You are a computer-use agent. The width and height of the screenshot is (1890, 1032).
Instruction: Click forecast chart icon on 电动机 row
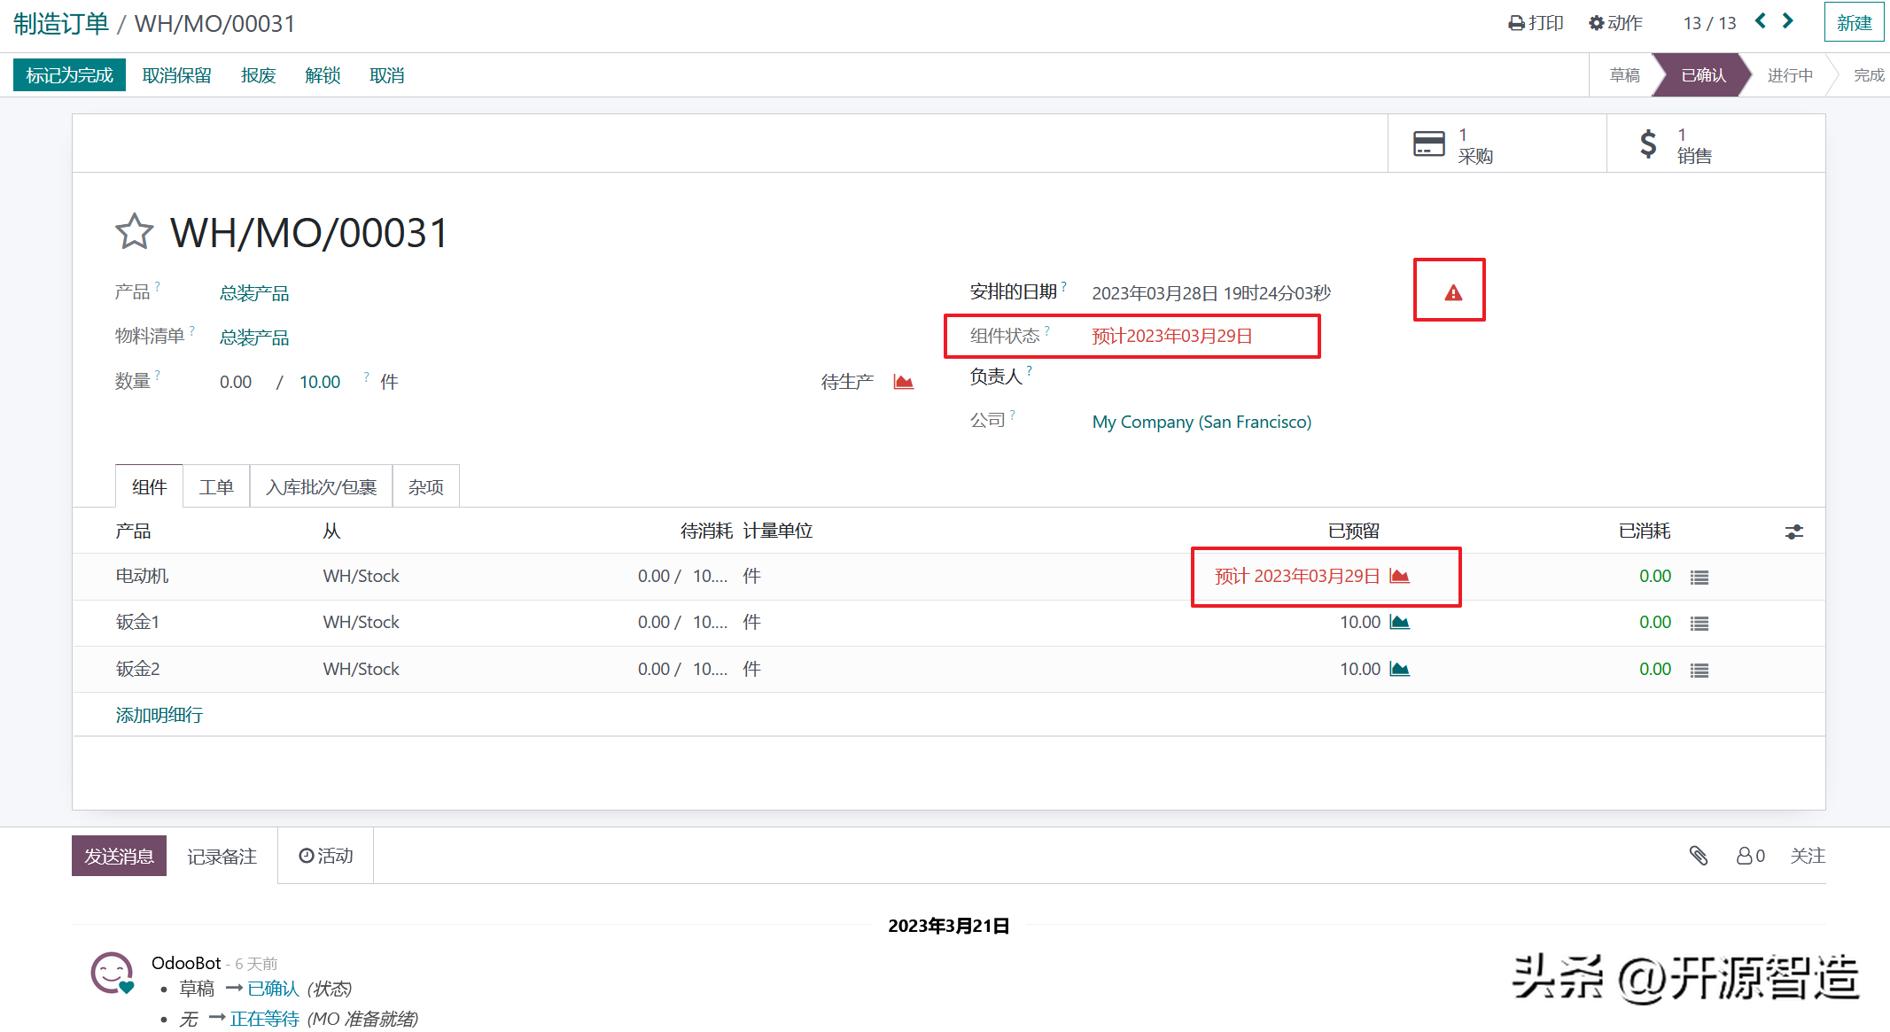pos(1400,577)
